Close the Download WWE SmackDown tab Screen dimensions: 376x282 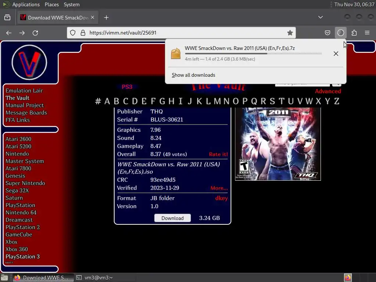click(x=93, y=18)
